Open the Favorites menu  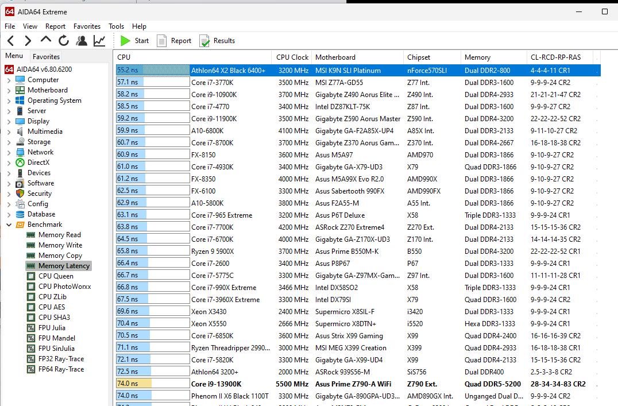pyautogui.click(x=87, y=26)
